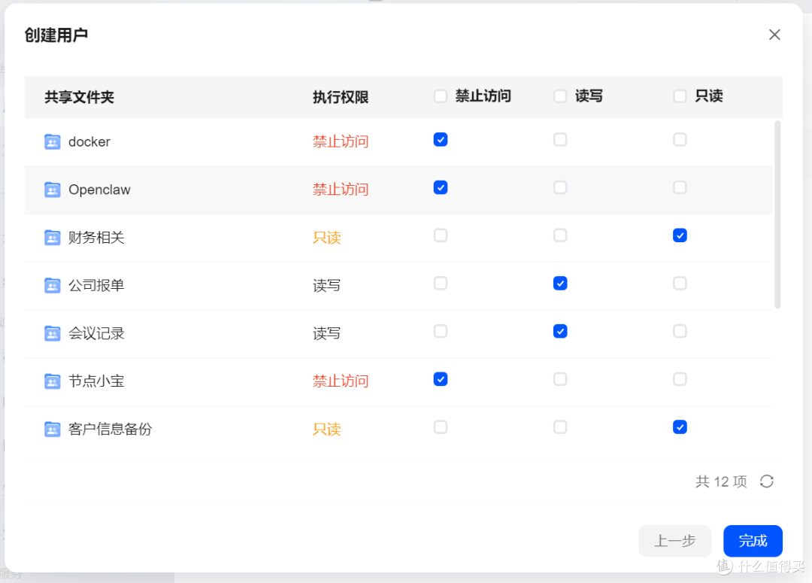This screenshot has width=812, height=583.
Task: Enable 禁止访问 for 财务相关 folder
Action: (x=441, y=235)
